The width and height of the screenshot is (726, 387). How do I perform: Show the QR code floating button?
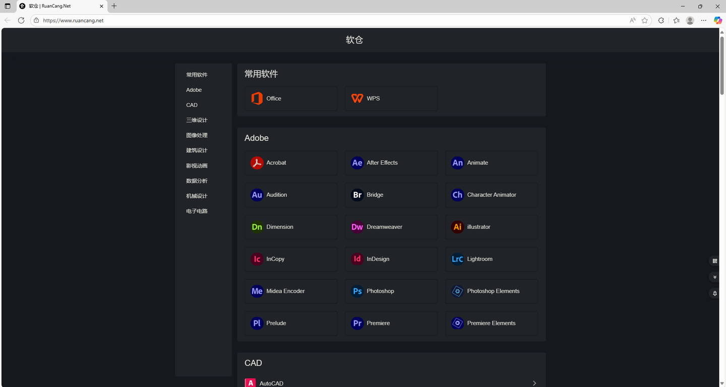click(x=714, y=261)
